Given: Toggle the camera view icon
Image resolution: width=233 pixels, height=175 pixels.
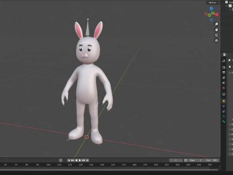Looking at the screenshot, I should tap(216, 35).
